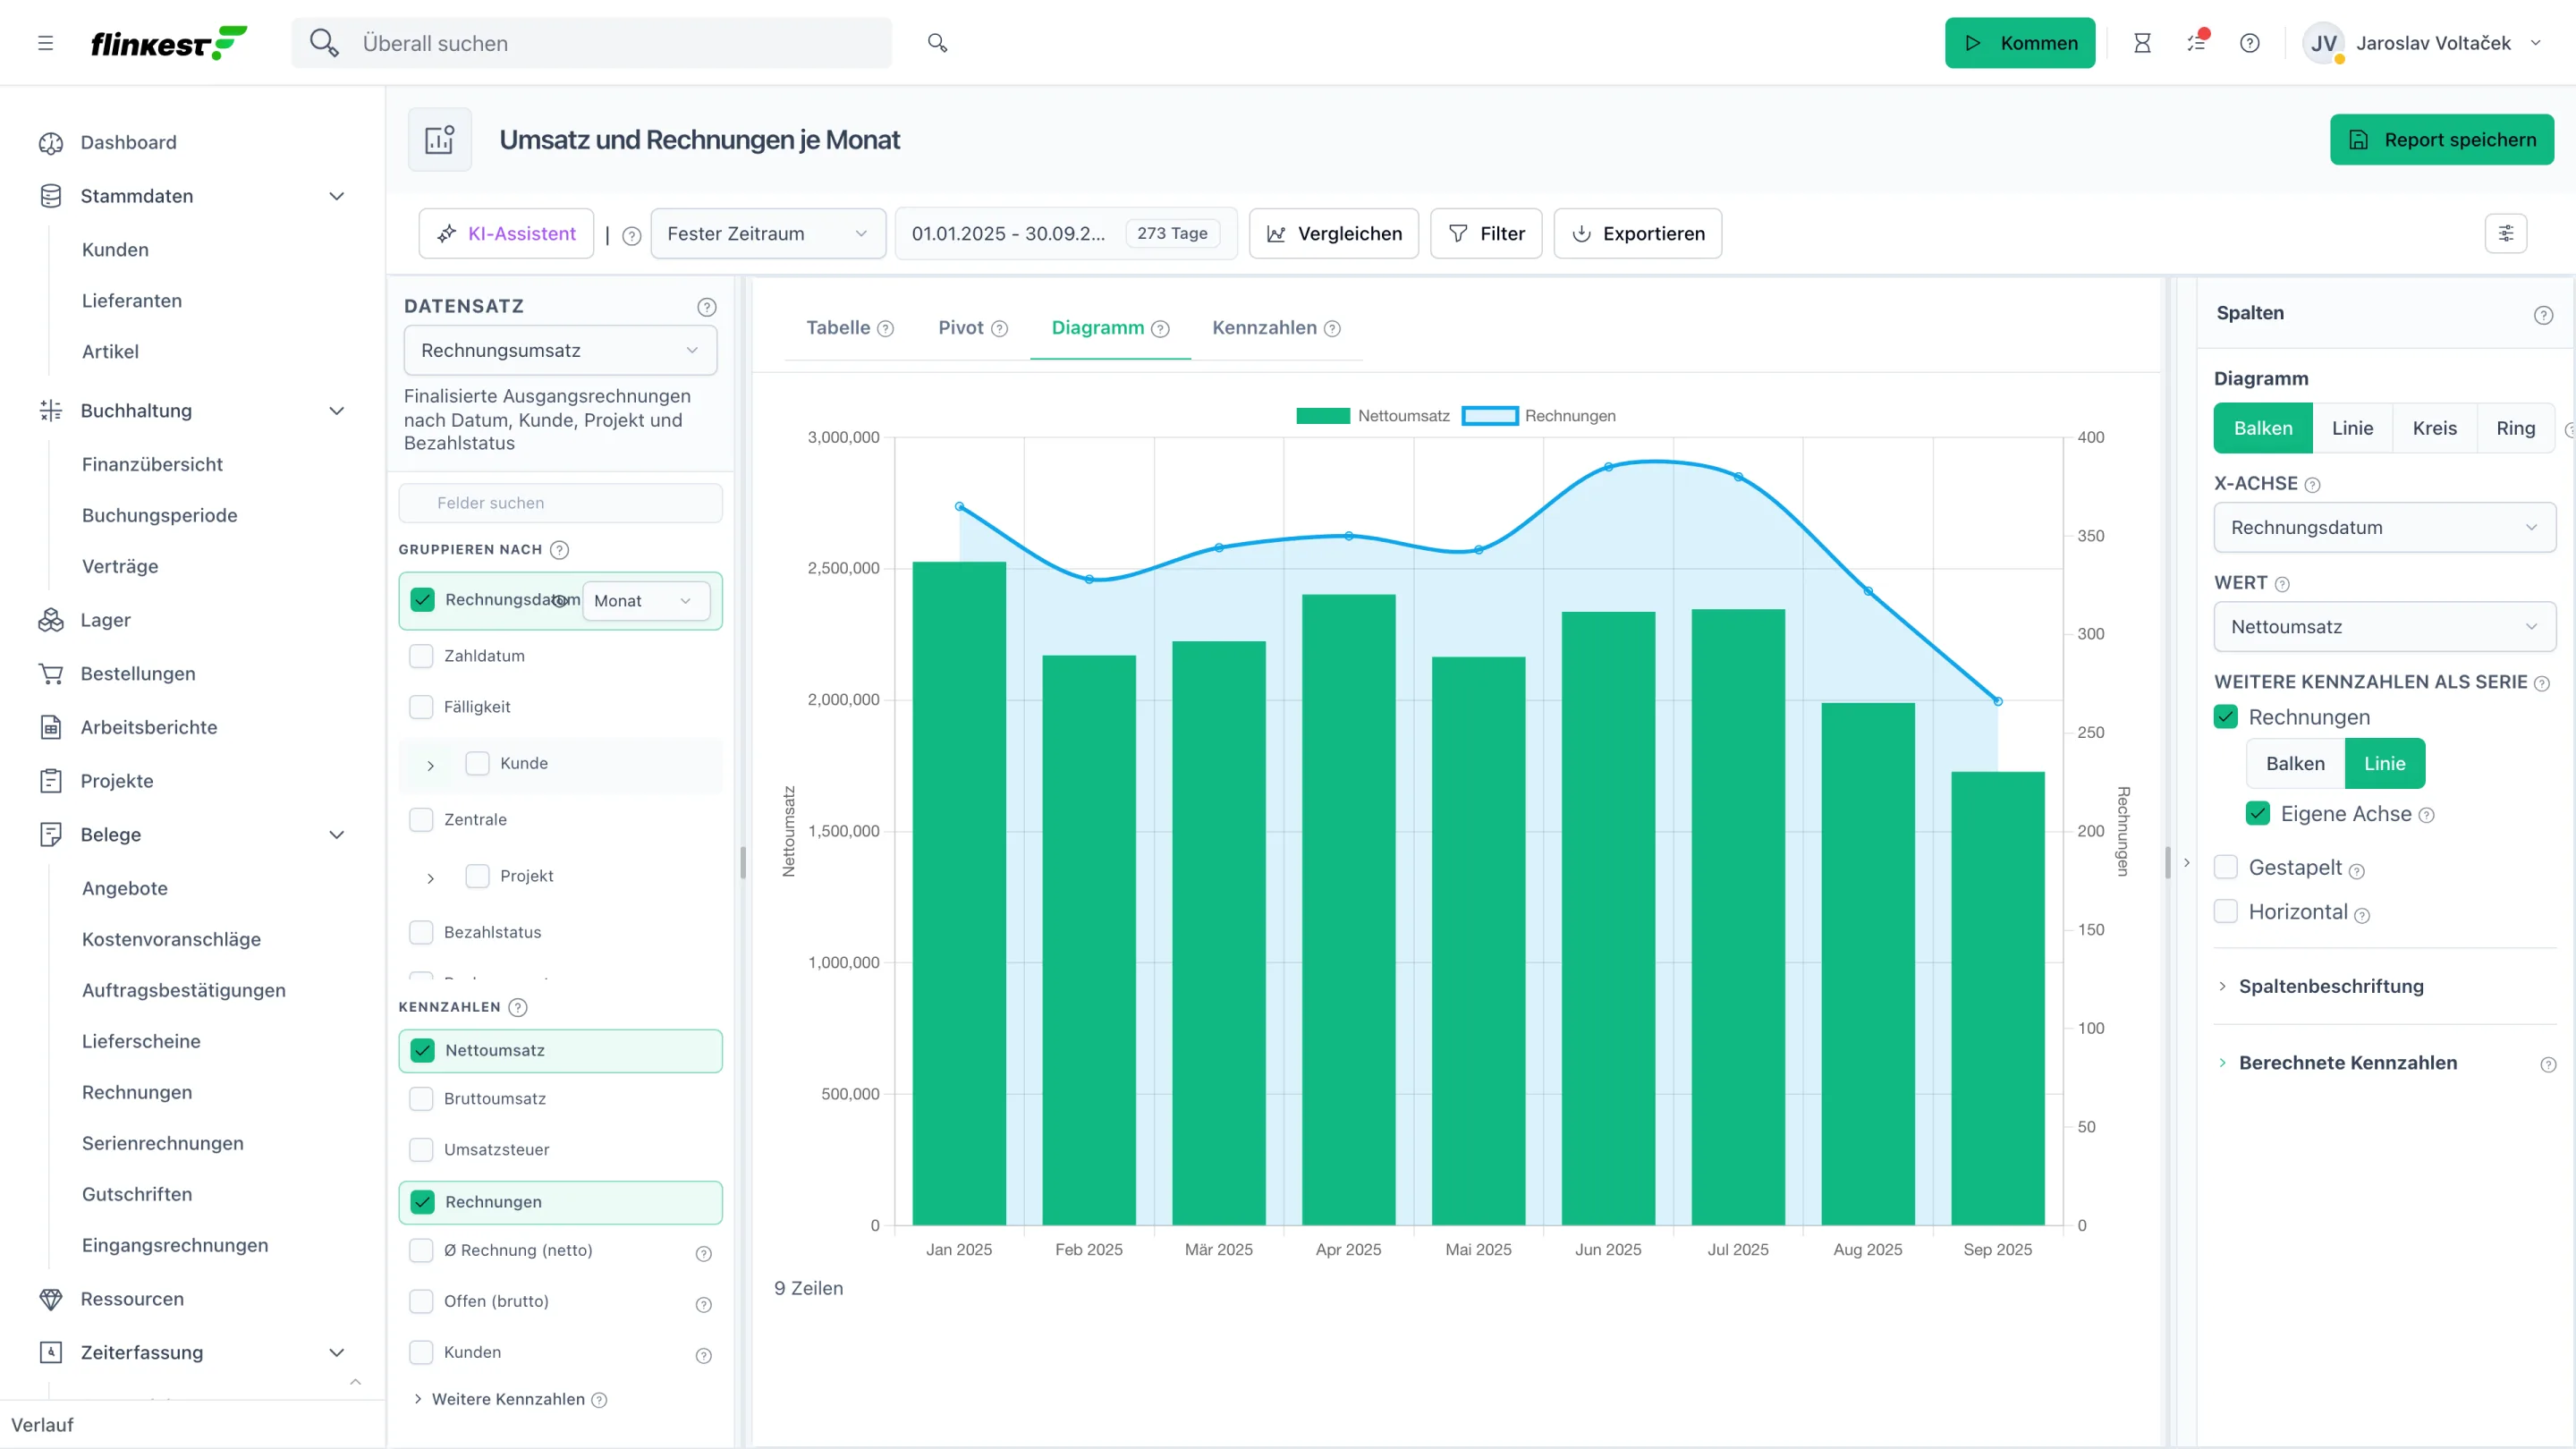
Task: Select the Linie diagram type
Action: click(2352, 428)
